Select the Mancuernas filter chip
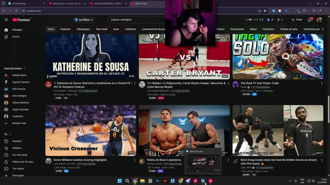 (x=237, y=29)
